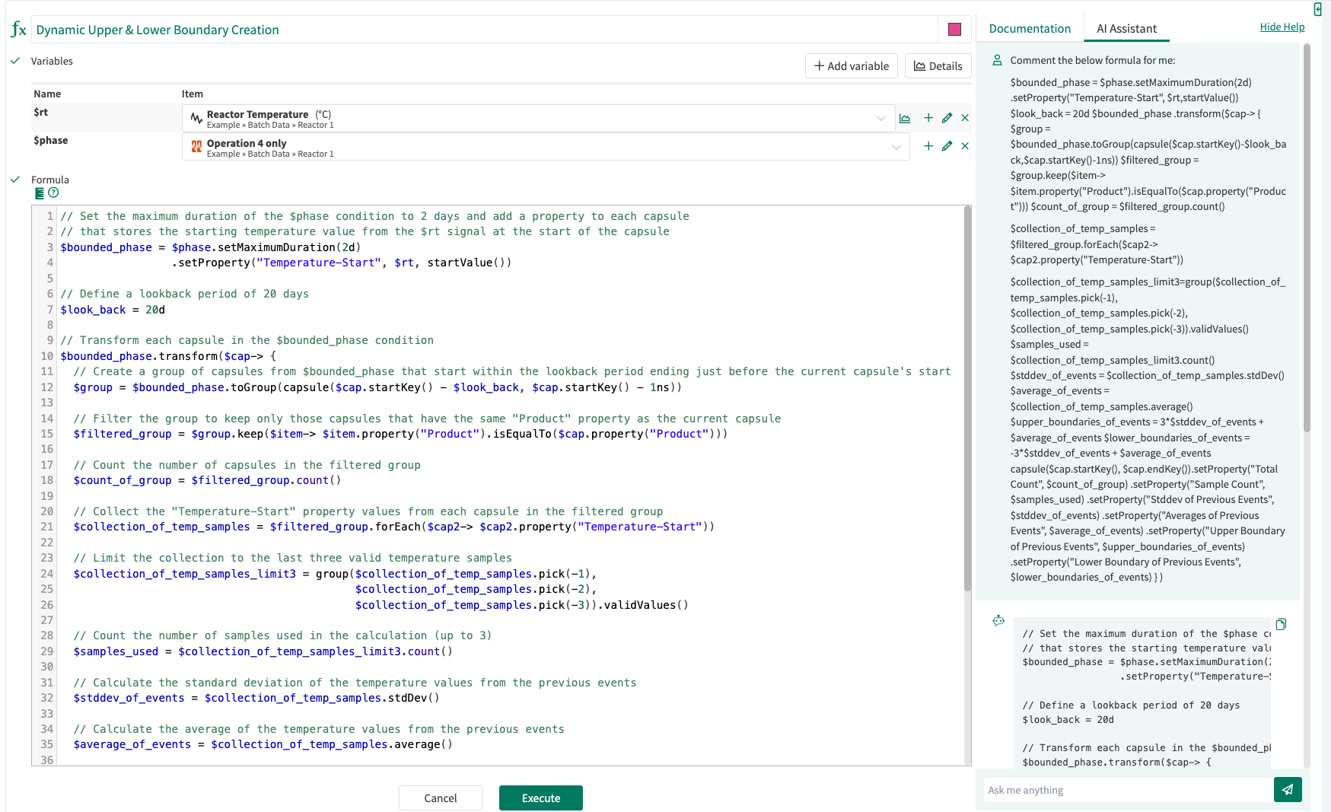Click the plus icon on the $rt row
The width and height of the screenshot is (1331, 812).
(928, 118)
